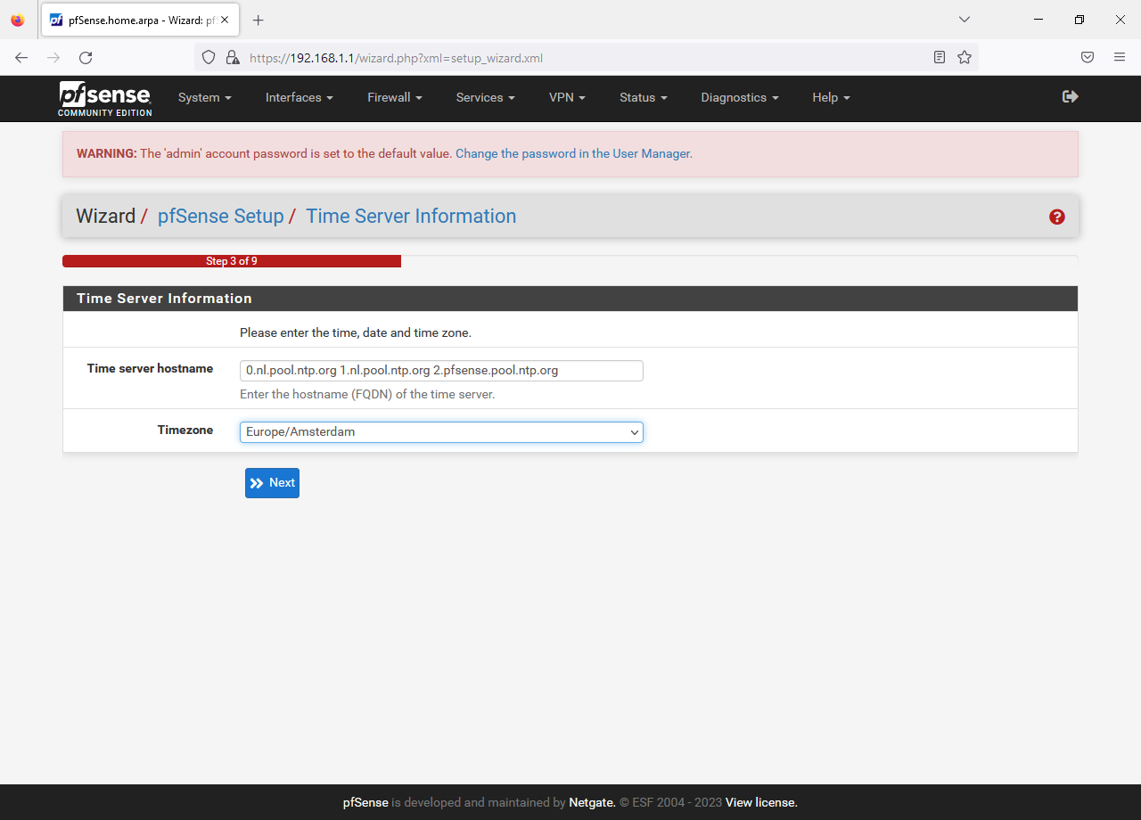Viewport: 1141px width, 820px height.
Task: Click the pfSense Setup breadcrumb link
Action: pos(220,217)
